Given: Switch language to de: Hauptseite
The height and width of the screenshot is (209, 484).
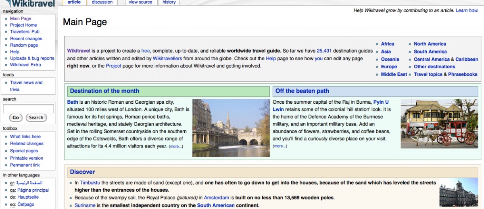Looking at the screenshot, I should click(x=28, y=197).
